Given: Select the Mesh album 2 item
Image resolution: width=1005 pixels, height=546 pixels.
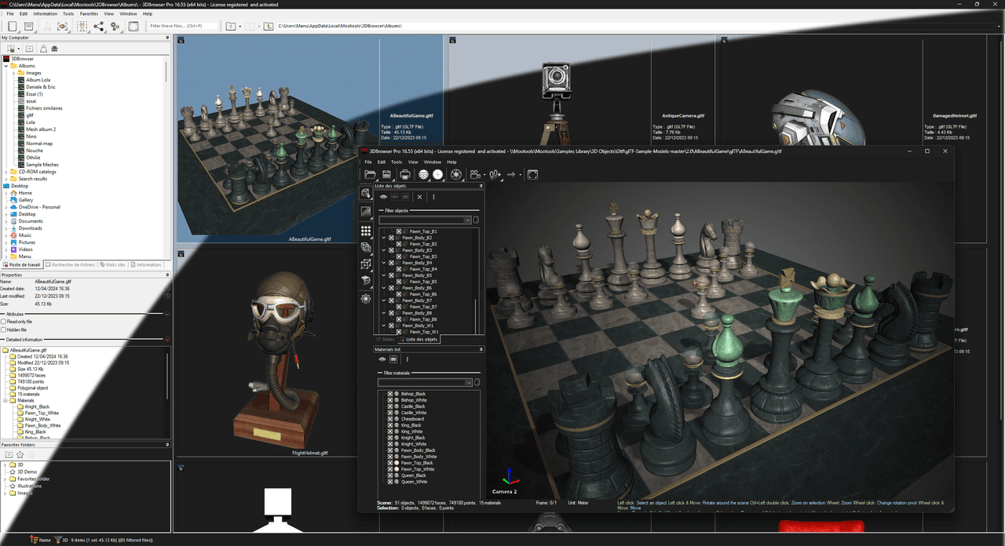Looking at the screenshot, I should coord(41,129).
